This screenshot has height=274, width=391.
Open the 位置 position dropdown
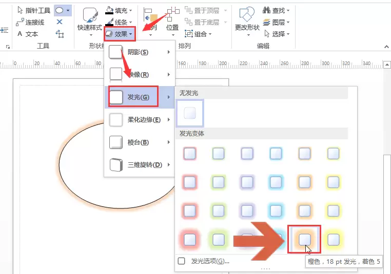[x=172, y=22]
